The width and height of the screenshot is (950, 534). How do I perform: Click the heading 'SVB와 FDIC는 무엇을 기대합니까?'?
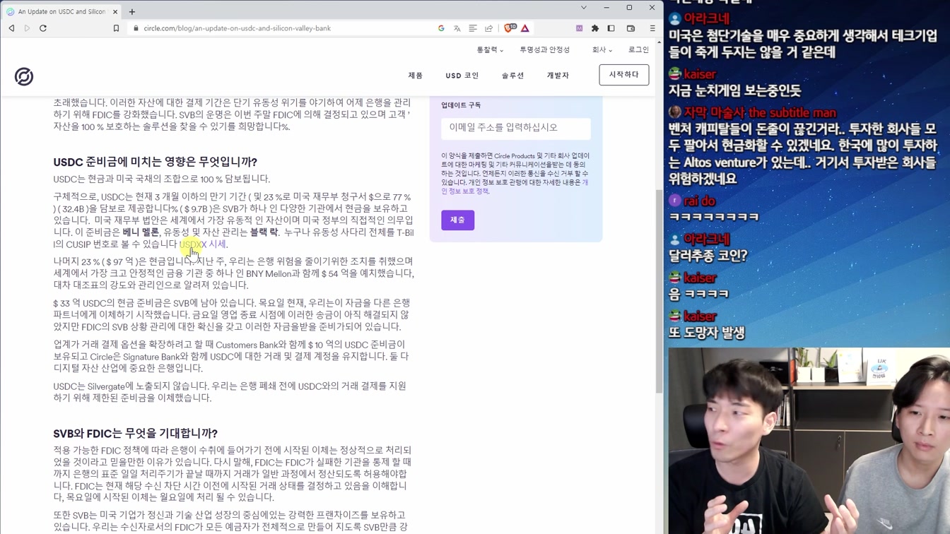[x=136, y=433]
